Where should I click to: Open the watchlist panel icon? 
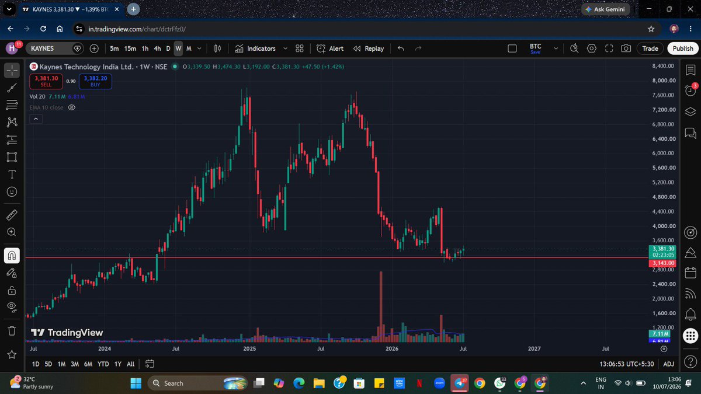pos(690,70)
